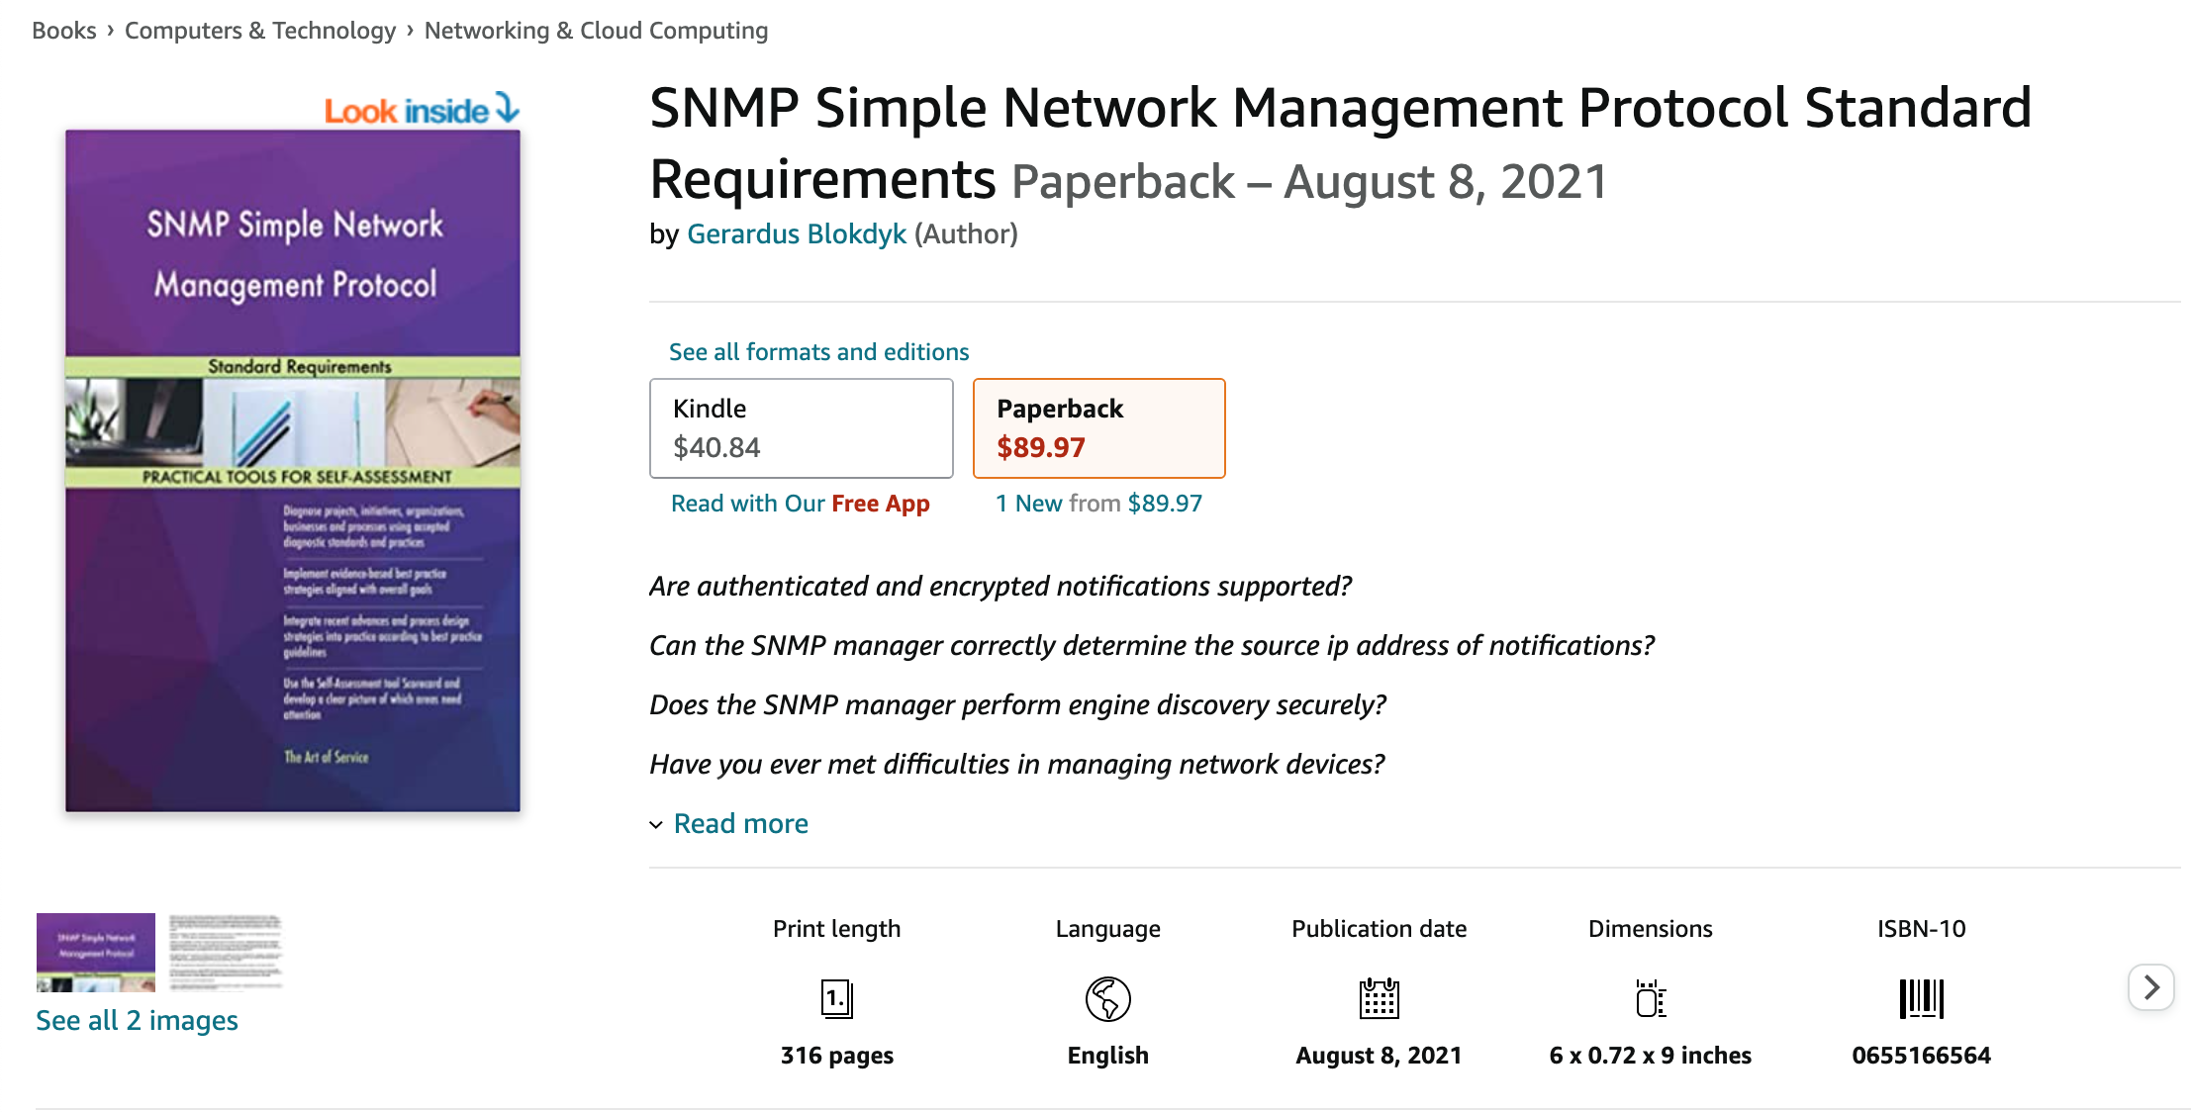Image resolution: width=2191 pixels, height=1112 pixels.
Task: Click the globe icon under Language
Action: tap(1106, 999)
